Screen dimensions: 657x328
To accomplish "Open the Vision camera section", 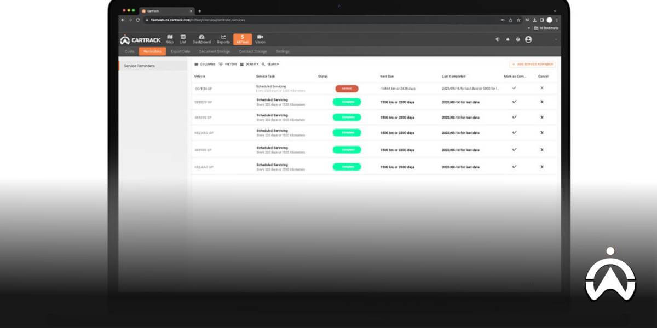I will click(x=260, y=39).
